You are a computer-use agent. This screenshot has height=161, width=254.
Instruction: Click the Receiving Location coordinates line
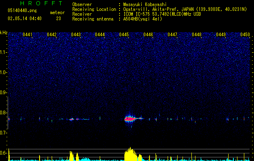click(x=185, y=9)
